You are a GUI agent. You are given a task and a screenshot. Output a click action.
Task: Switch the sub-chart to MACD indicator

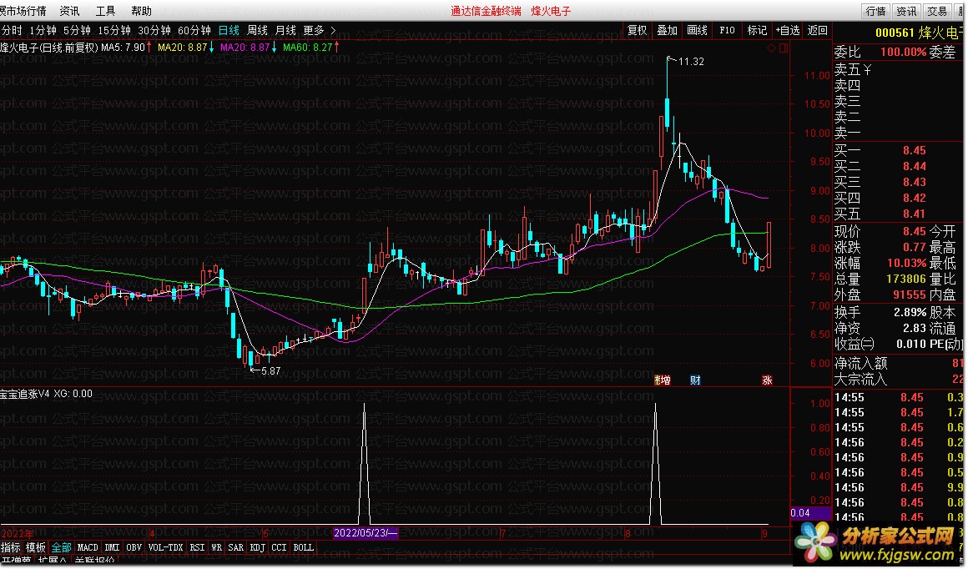pyautogui.click(x=88, y=547)
